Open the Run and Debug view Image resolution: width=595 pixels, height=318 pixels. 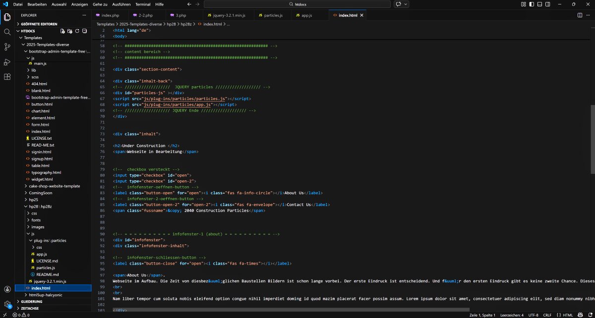point(7,62)
